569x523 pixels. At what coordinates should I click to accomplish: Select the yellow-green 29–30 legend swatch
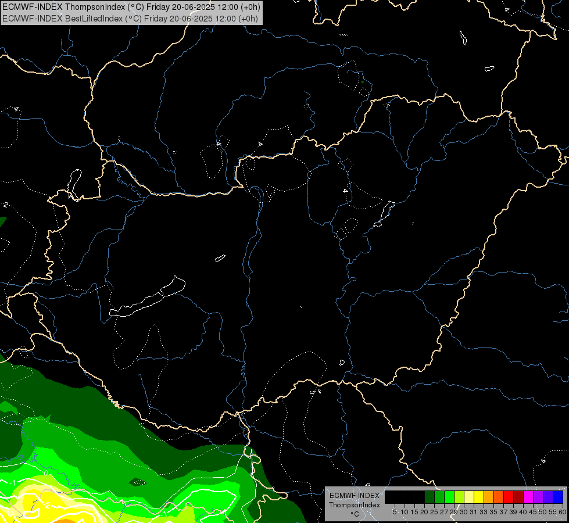pos(459,497)
